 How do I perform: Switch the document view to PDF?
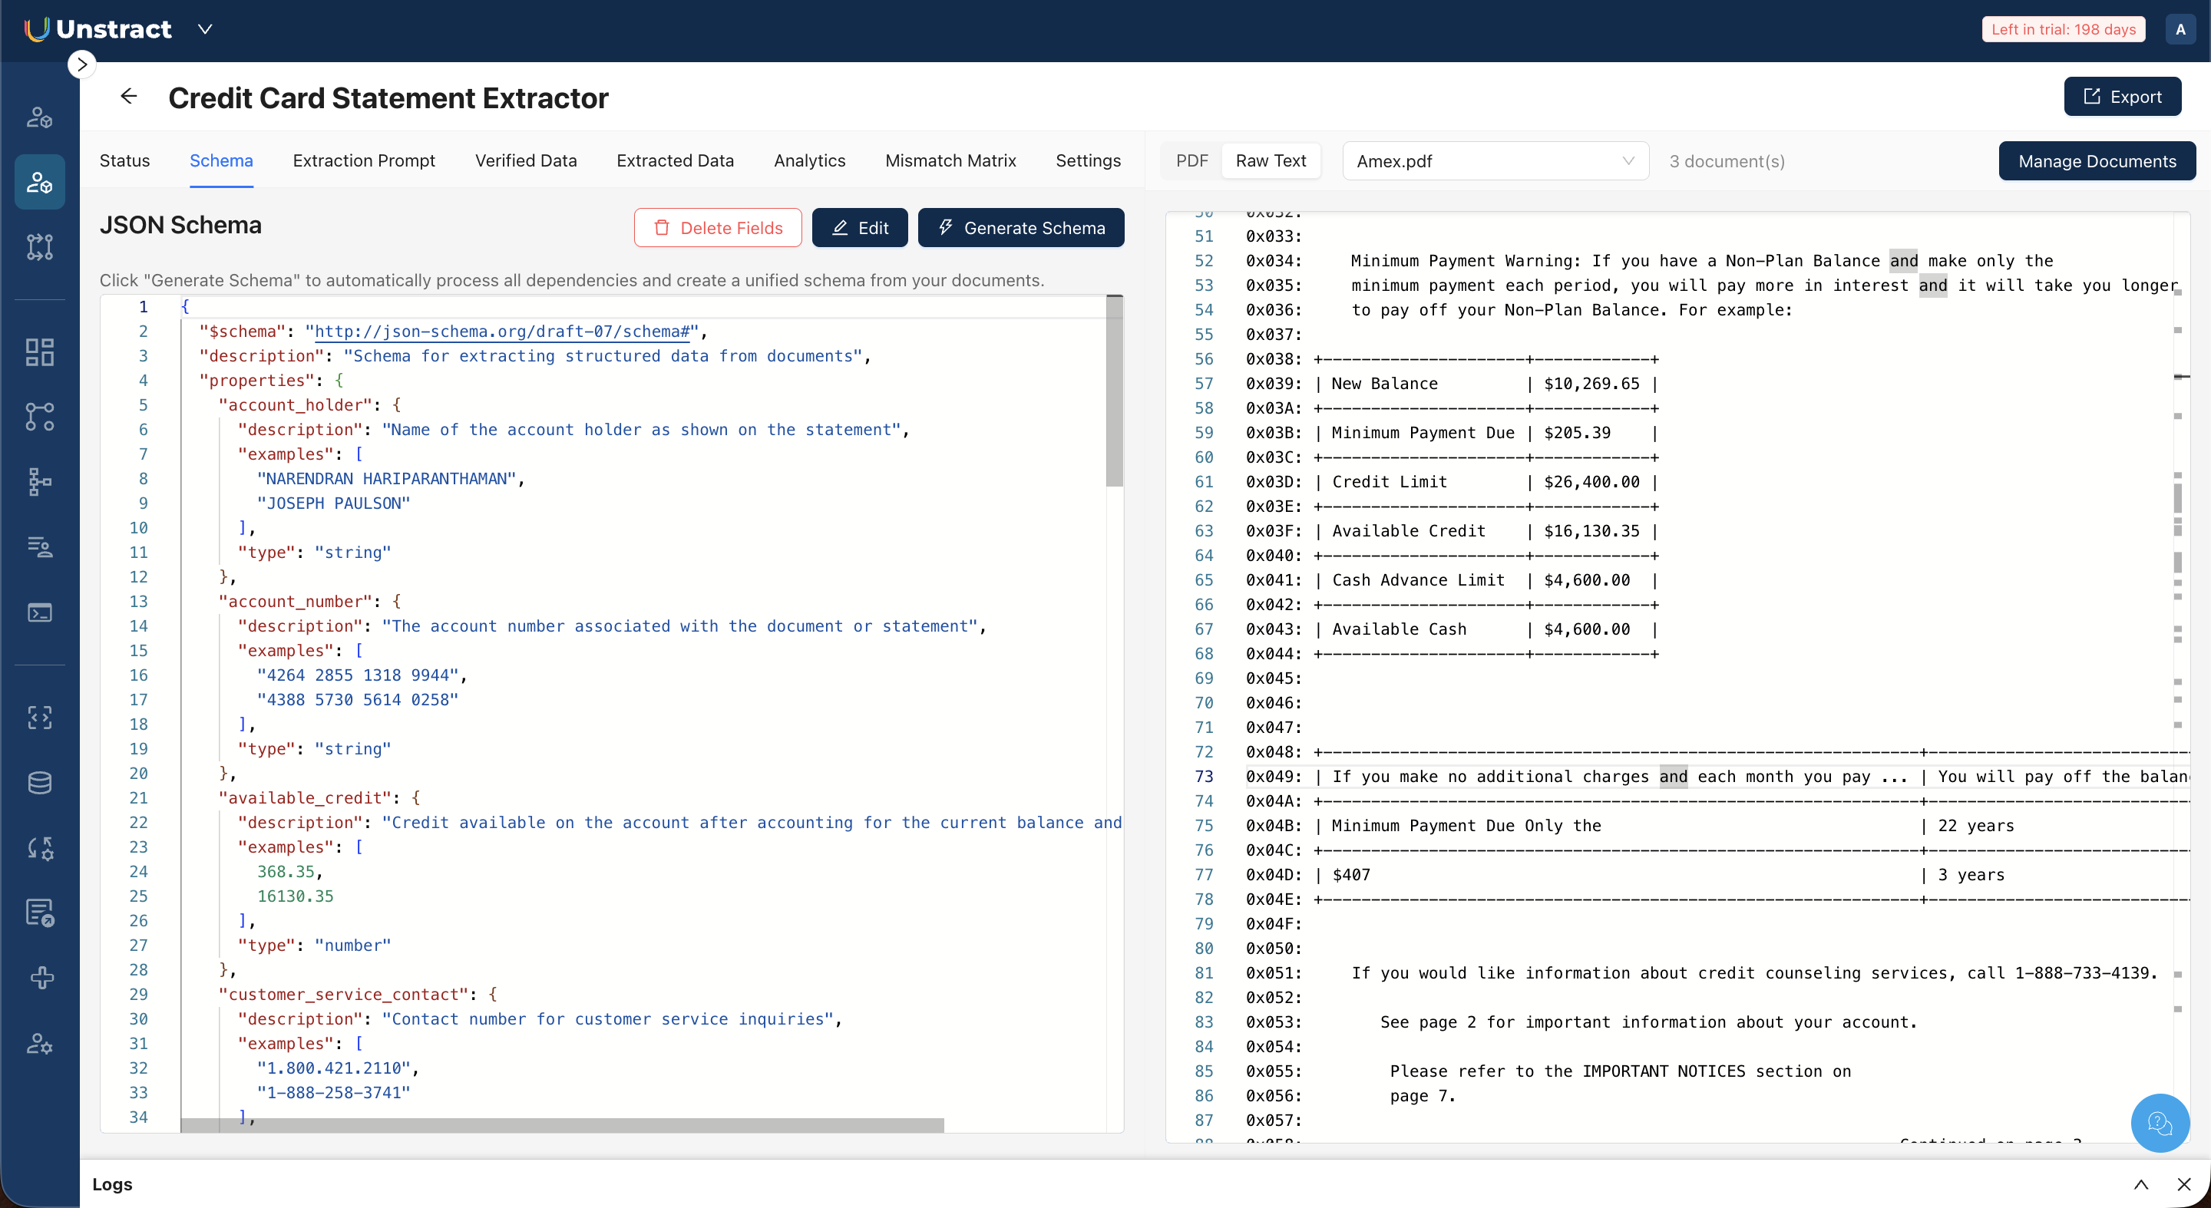[1191, 160]
